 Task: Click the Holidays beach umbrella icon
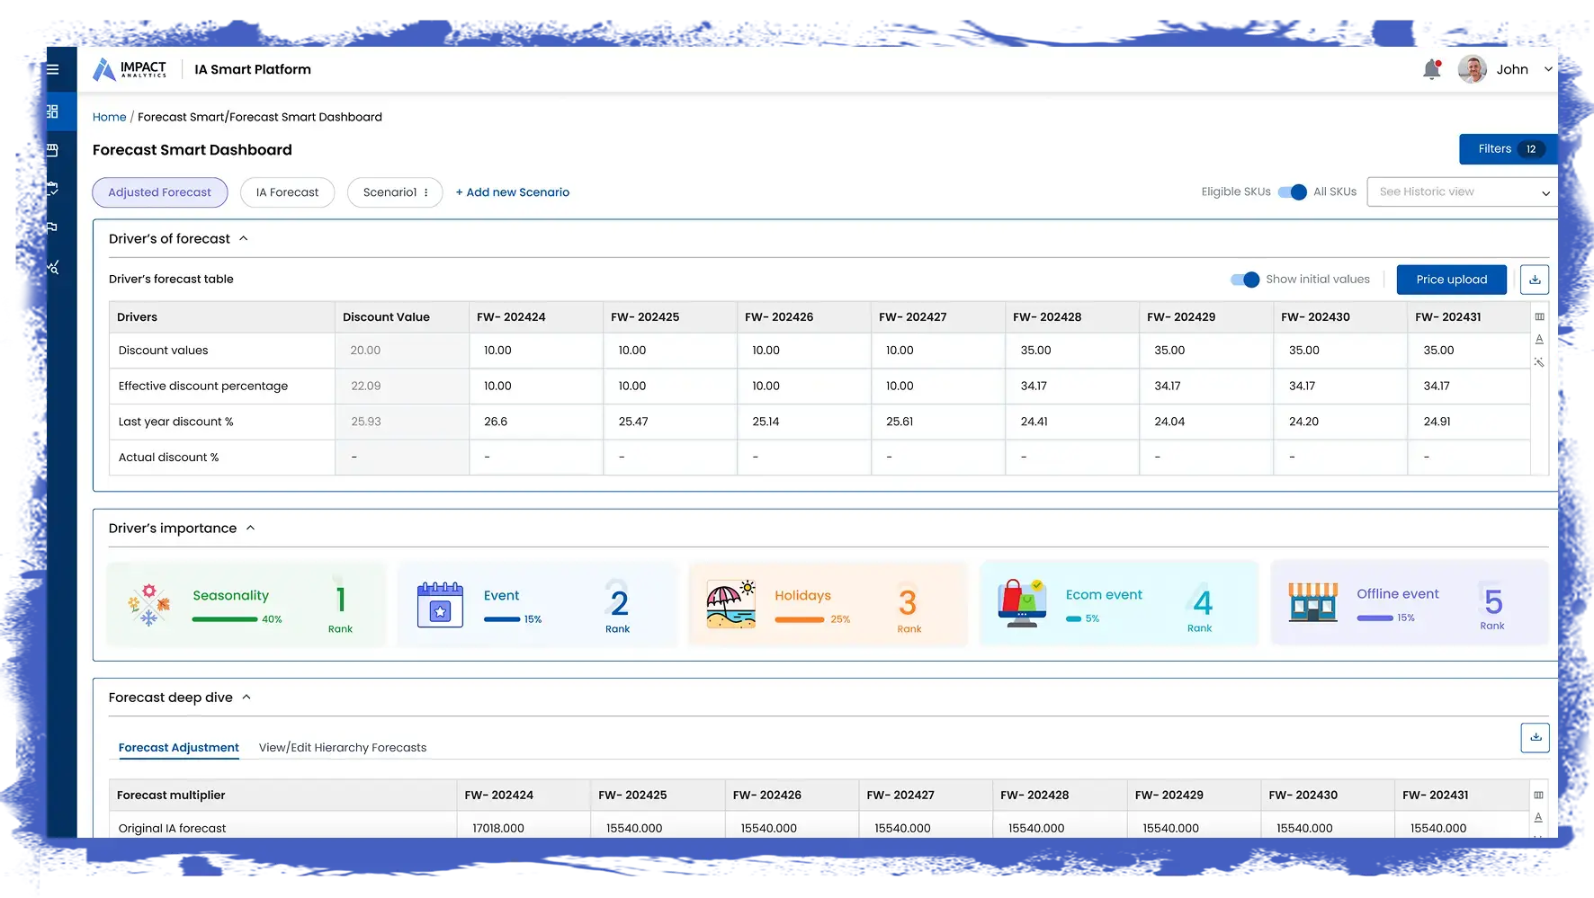click(x=730, y=604)
